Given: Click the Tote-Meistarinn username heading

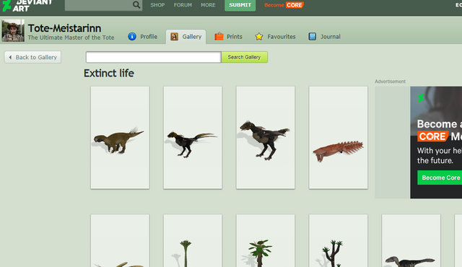Looking at the screenshot, I should (x=64, y=28).
